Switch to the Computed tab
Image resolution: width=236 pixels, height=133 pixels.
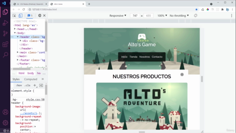click(31, 79)
